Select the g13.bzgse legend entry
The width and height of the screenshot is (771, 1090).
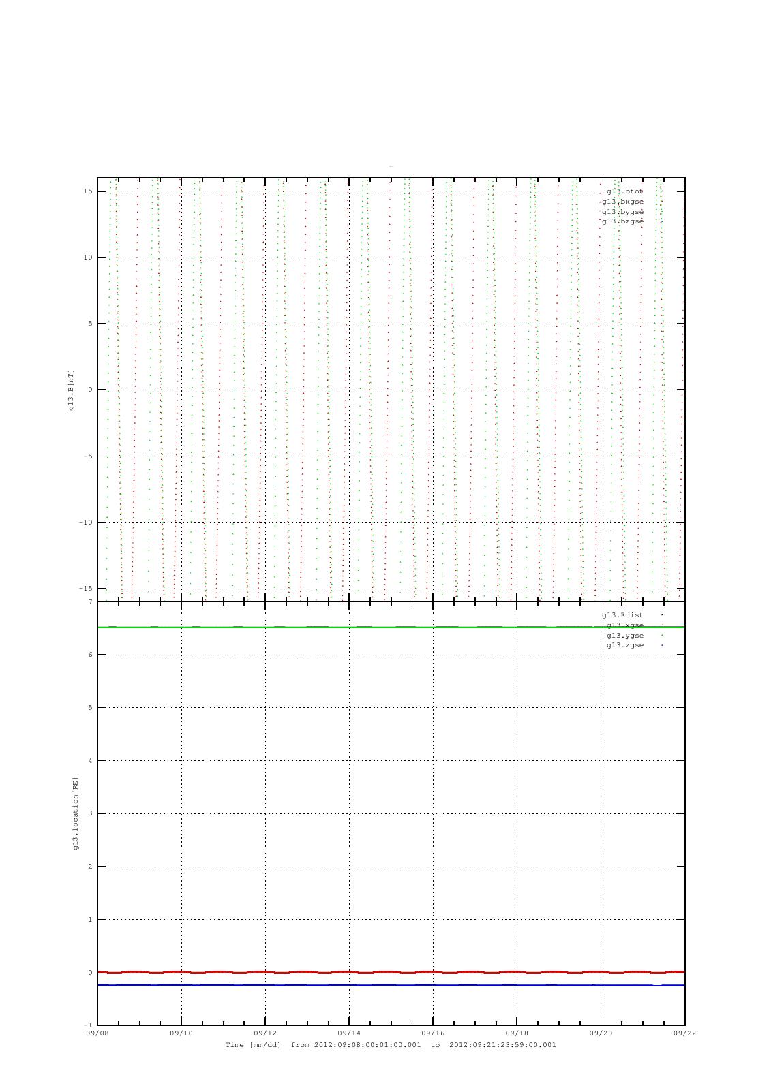(622, 221)
